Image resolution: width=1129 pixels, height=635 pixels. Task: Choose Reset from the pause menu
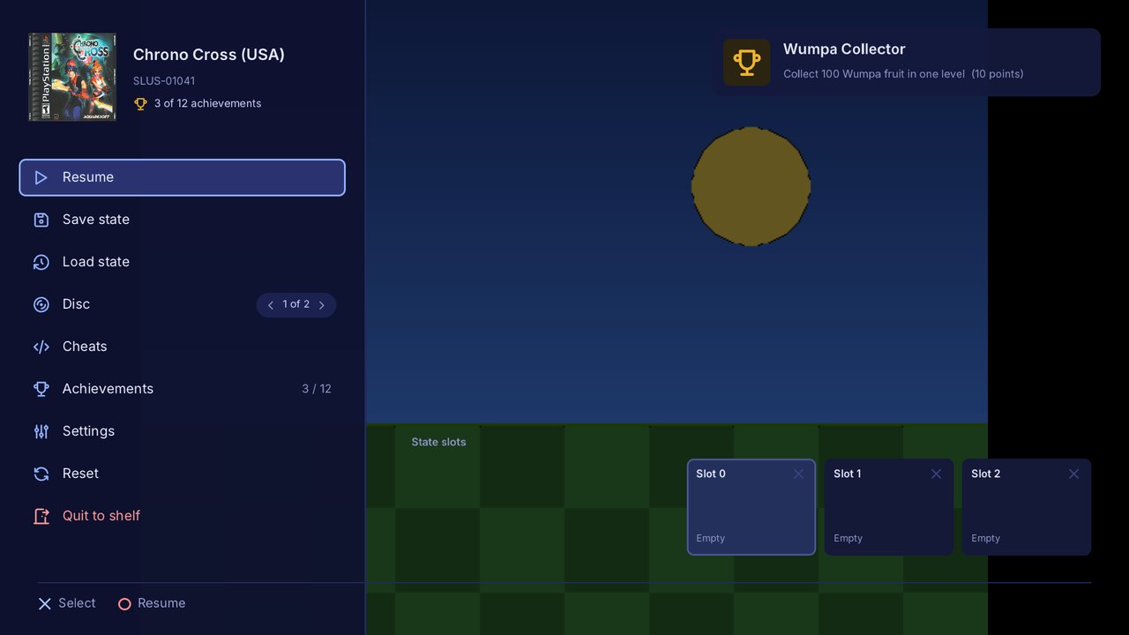tap(182, 474)
